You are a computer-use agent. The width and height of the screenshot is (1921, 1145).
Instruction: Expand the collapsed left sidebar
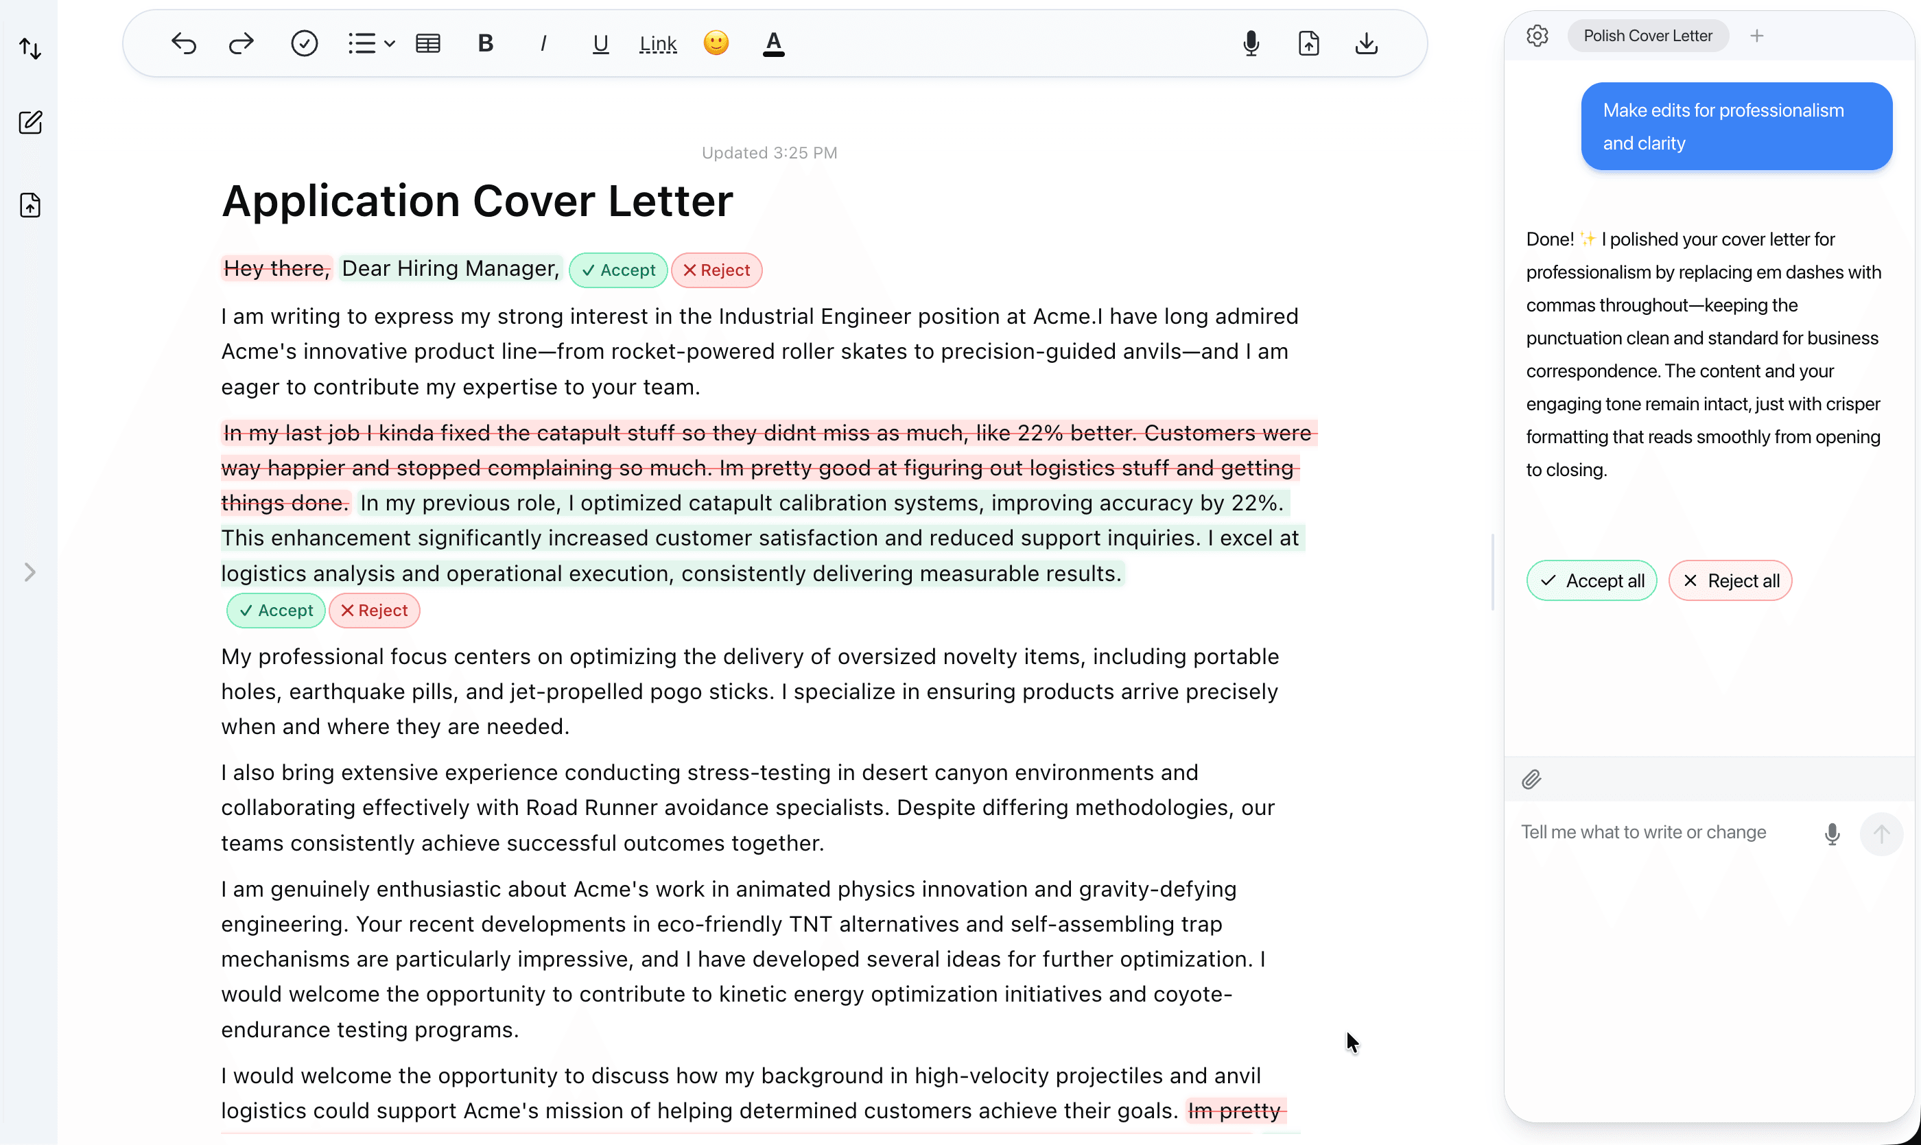click(30, 571)
